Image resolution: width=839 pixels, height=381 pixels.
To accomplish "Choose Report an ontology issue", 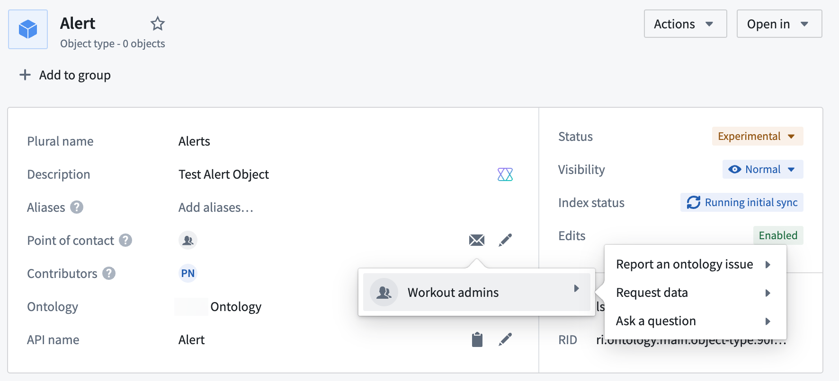I will [695, 264].
